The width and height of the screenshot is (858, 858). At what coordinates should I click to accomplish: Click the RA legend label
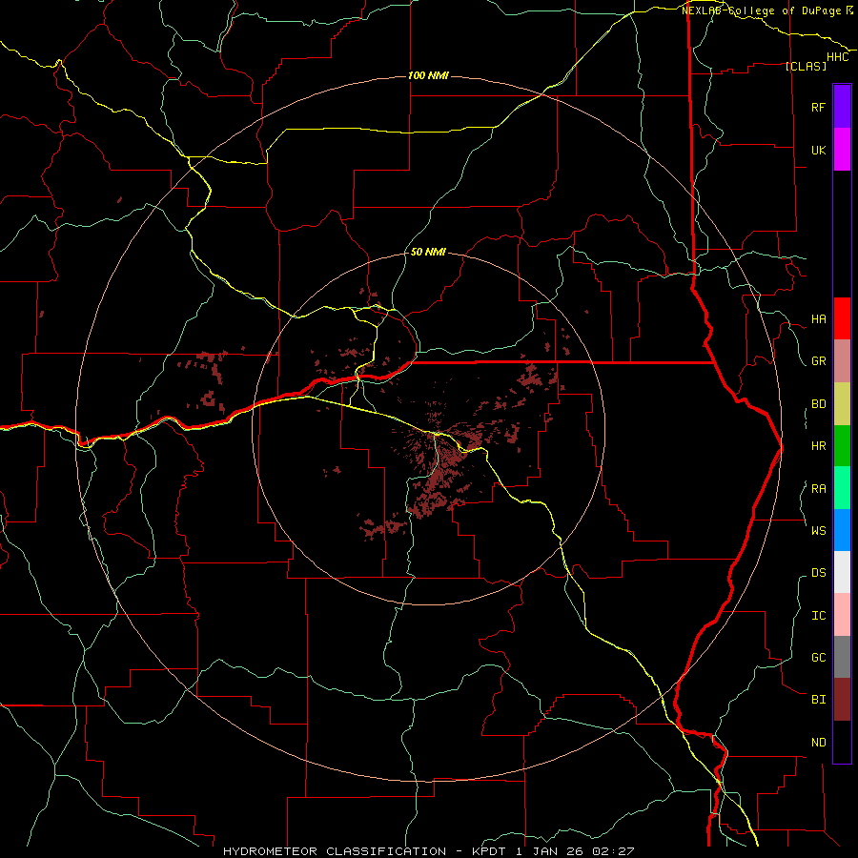[818, 489]
